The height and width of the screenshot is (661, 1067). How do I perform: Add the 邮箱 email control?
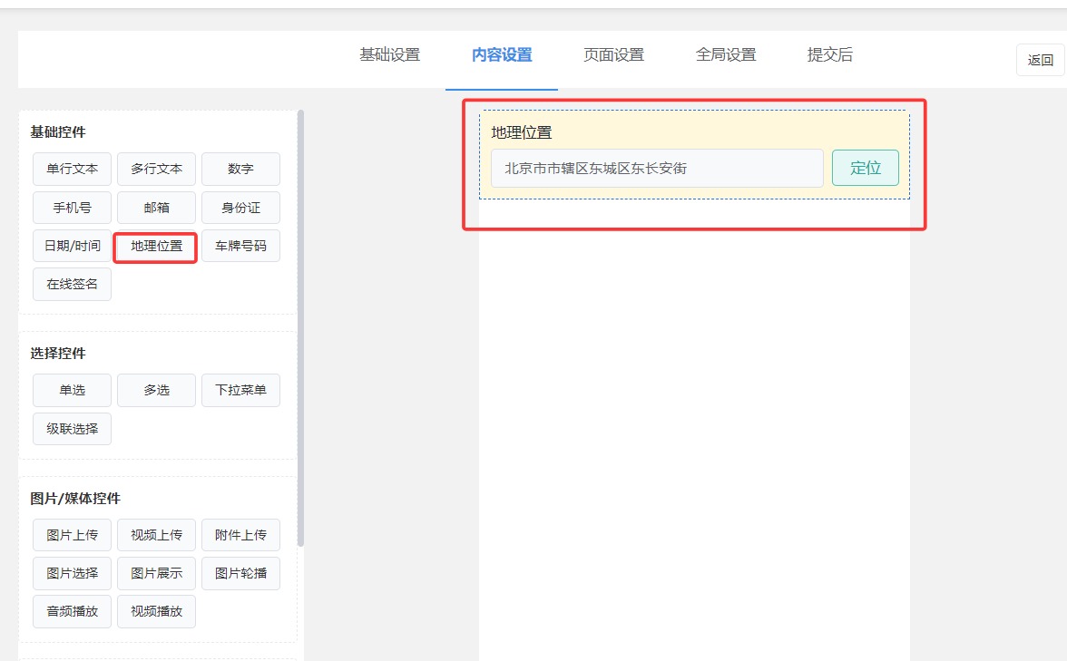coord(156,207)
